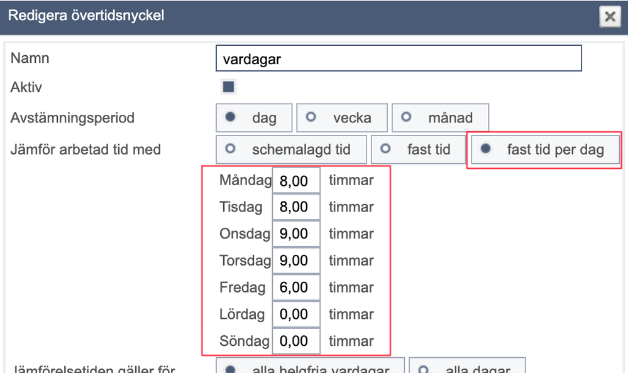Select alla helgfria vardagar option

point(310,367)
